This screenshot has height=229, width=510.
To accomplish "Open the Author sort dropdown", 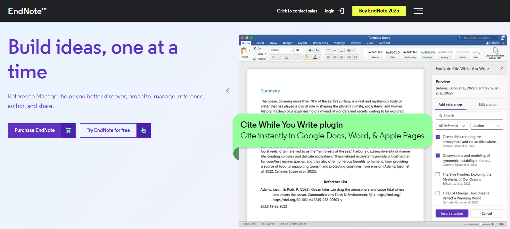I will coord(486,126).
